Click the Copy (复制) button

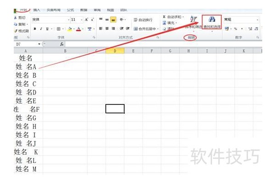point(20,24)
